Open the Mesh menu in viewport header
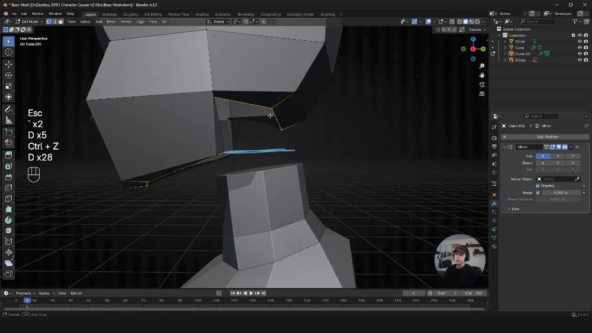This screenshot has width=592, height=333. click(x=111, y=22)
